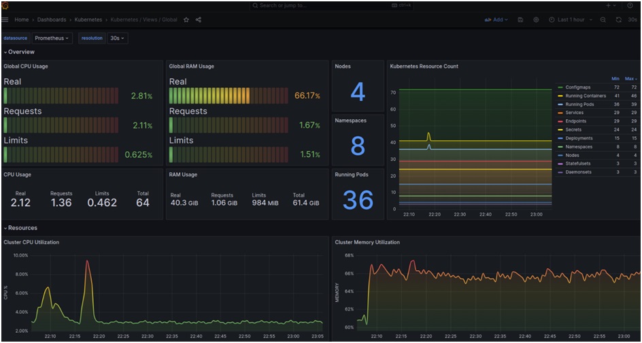Image resolution: width=642 pixels, height=343 pixels.
Task: Open the 30s resolution dropdown
Action: click(118, 38)
